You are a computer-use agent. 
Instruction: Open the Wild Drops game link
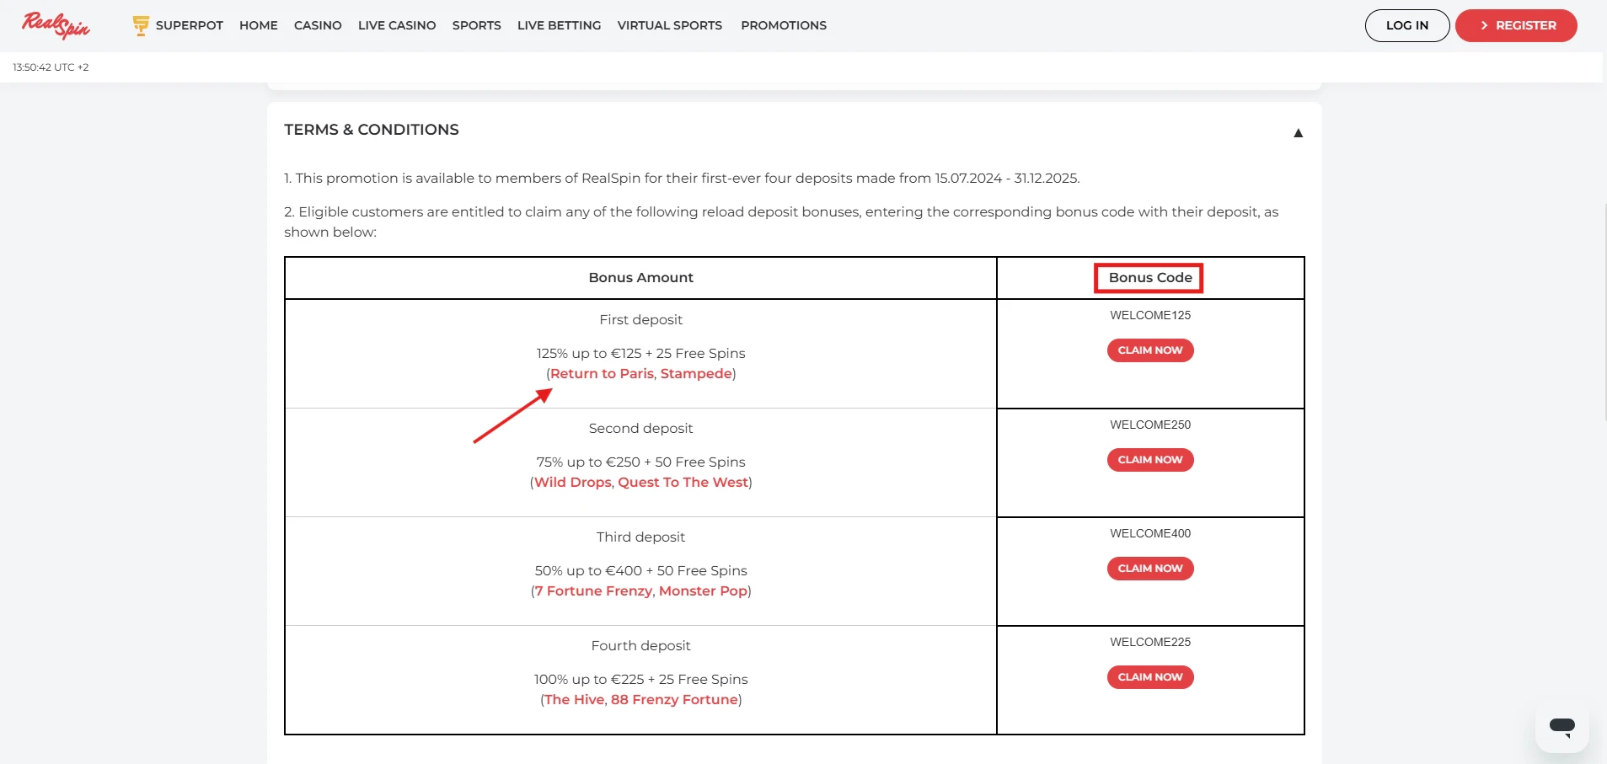(573, 482)
